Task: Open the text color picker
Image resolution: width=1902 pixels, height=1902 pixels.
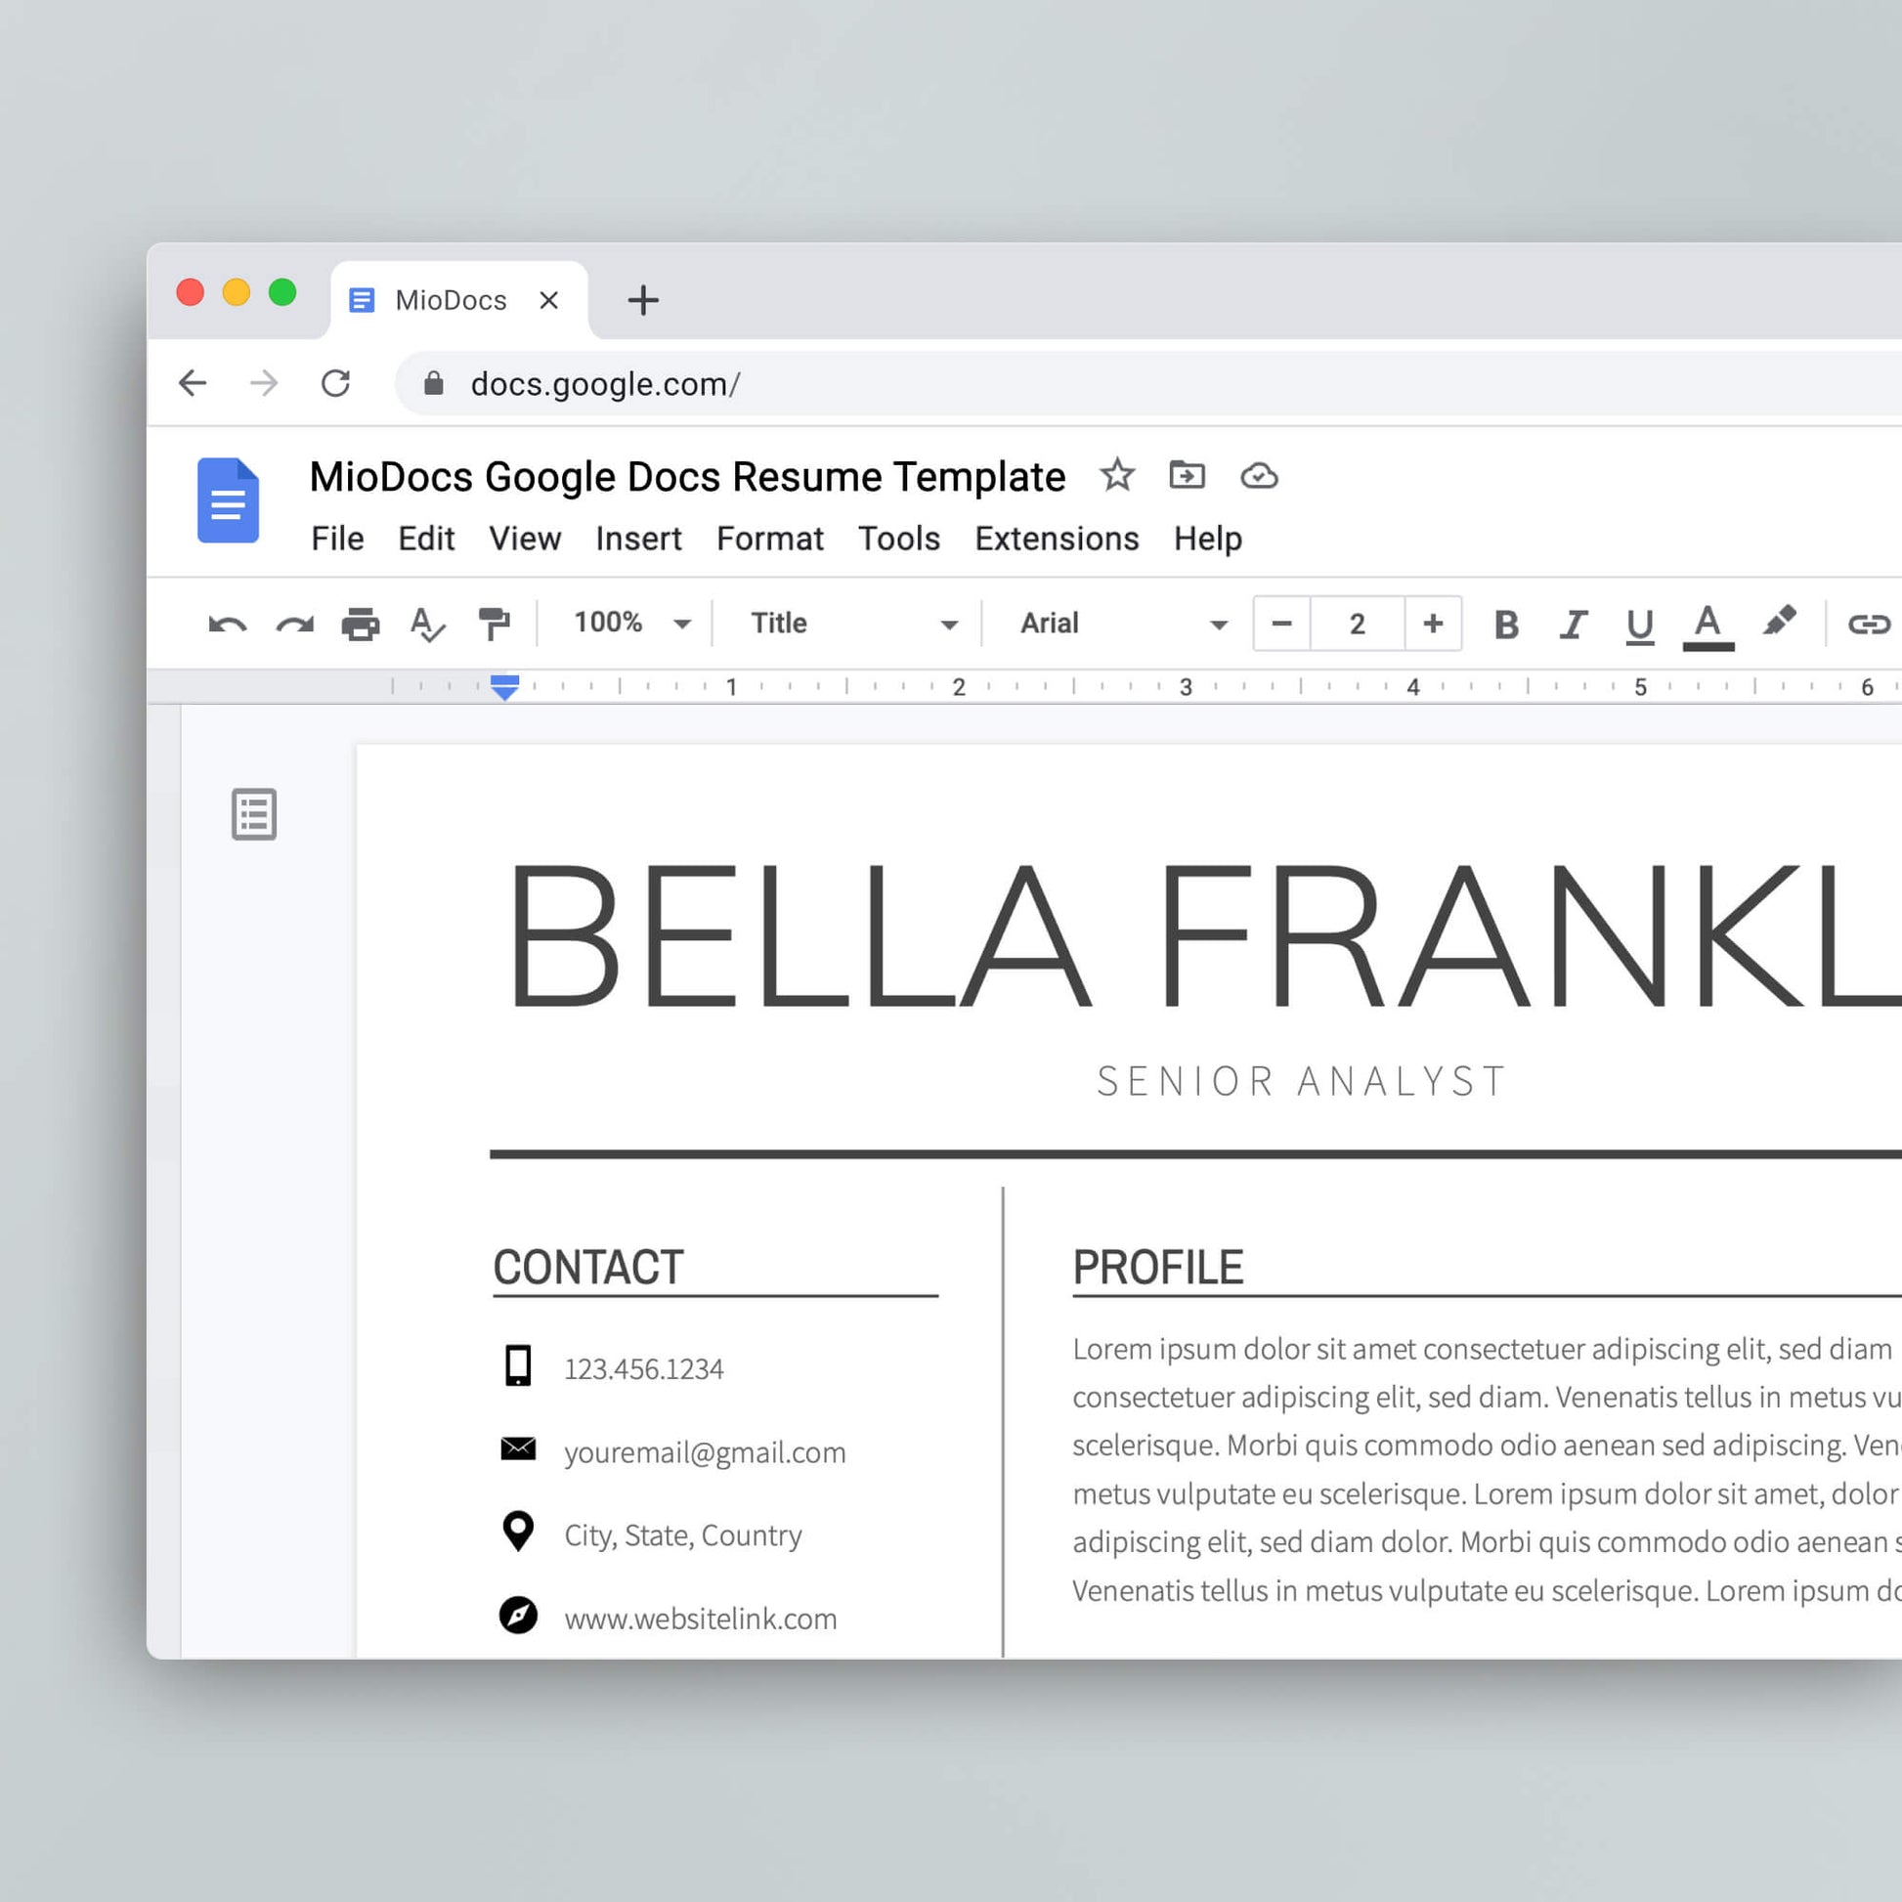Action: (1708, 625)
